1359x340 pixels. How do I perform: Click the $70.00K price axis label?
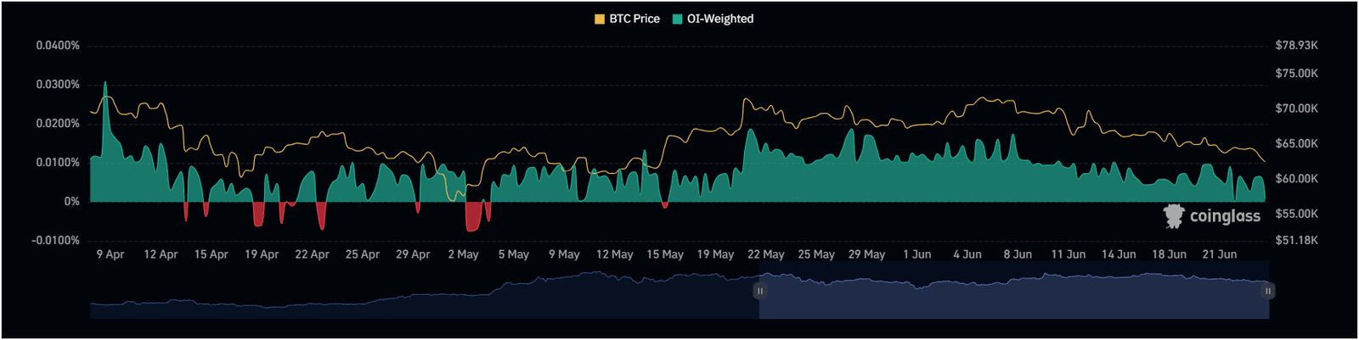coord(1296,109)
